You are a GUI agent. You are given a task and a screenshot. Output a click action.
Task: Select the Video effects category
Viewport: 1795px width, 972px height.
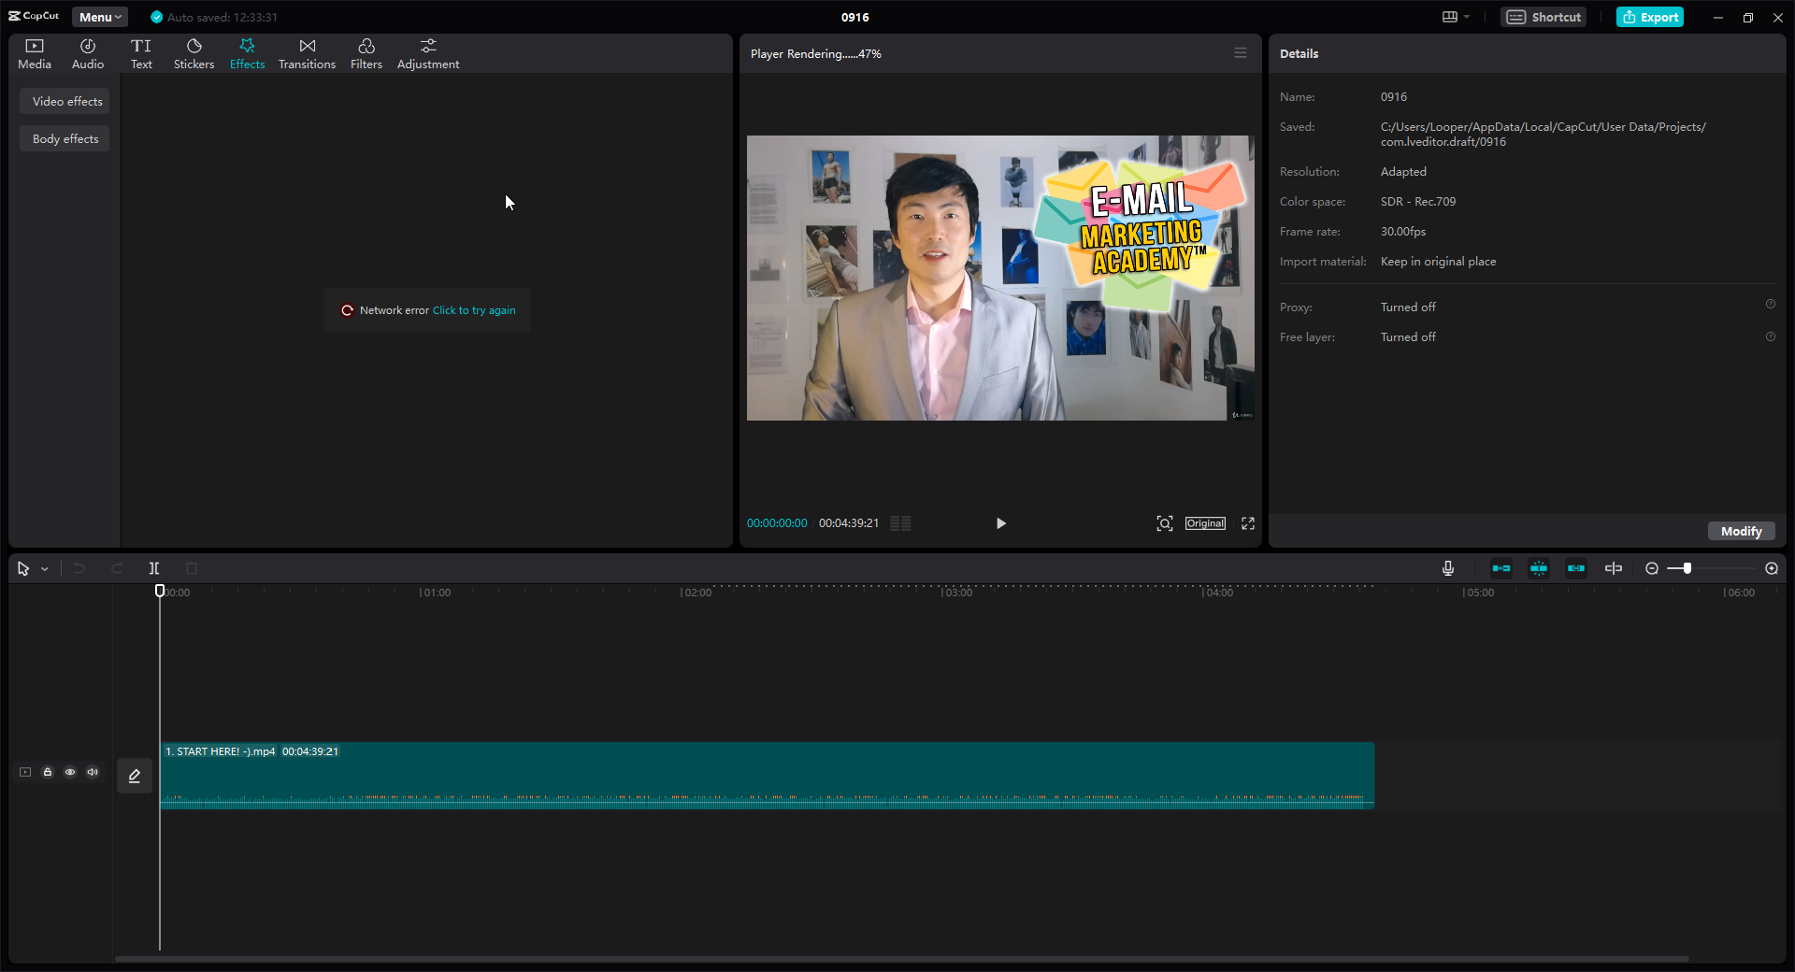[x=65, y=101]
